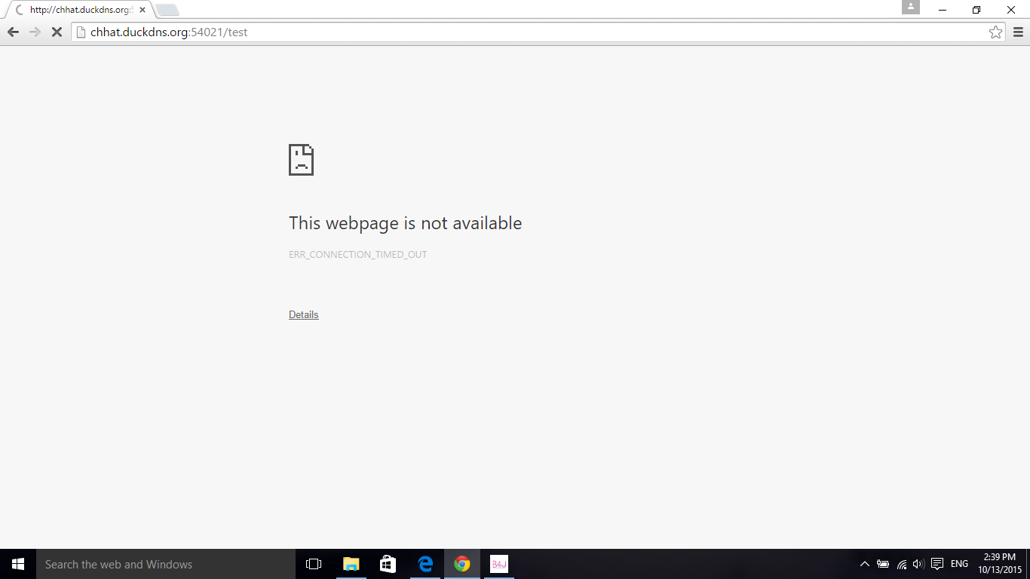Show hidden system tray icons
The width and height of the screenshot is (1030, 579).
tap(864, 564)
